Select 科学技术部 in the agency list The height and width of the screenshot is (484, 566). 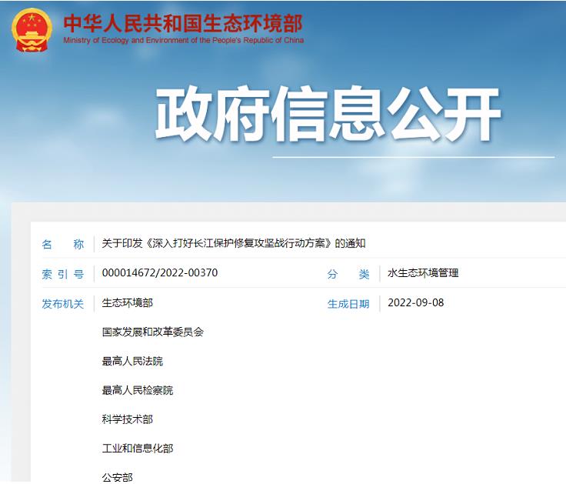128,419
